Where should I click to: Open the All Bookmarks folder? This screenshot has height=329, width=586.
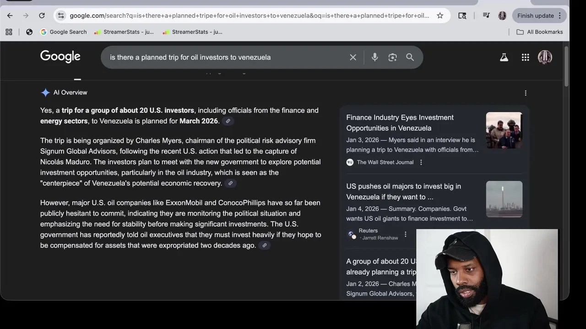click(540, 32)
